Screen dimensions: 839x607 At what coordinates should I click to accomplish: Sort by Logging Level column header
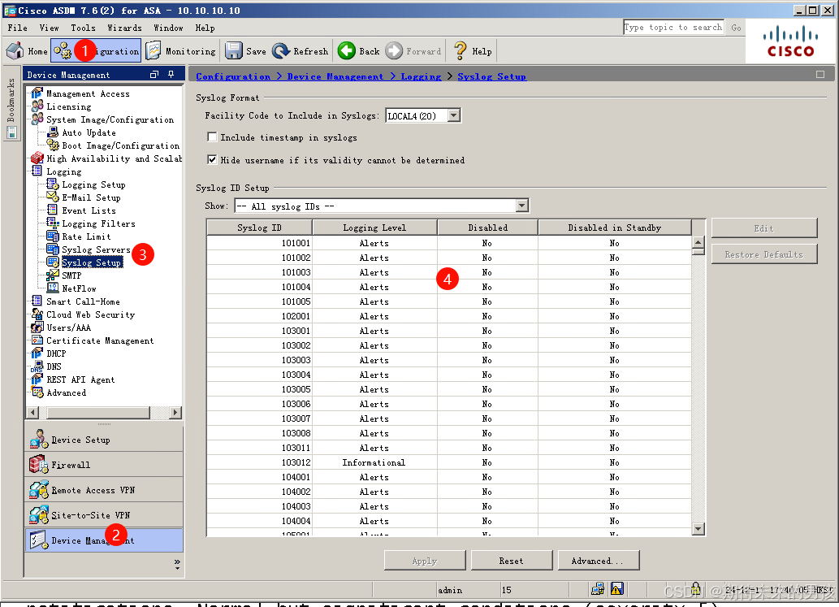click(x=374, y=228)
